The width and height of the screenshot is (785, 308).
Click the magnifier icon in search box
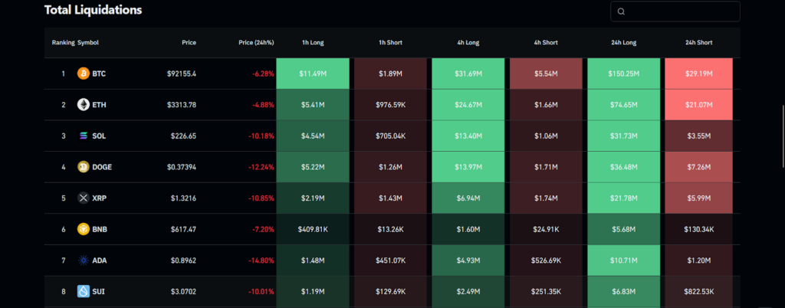point(621,11)
